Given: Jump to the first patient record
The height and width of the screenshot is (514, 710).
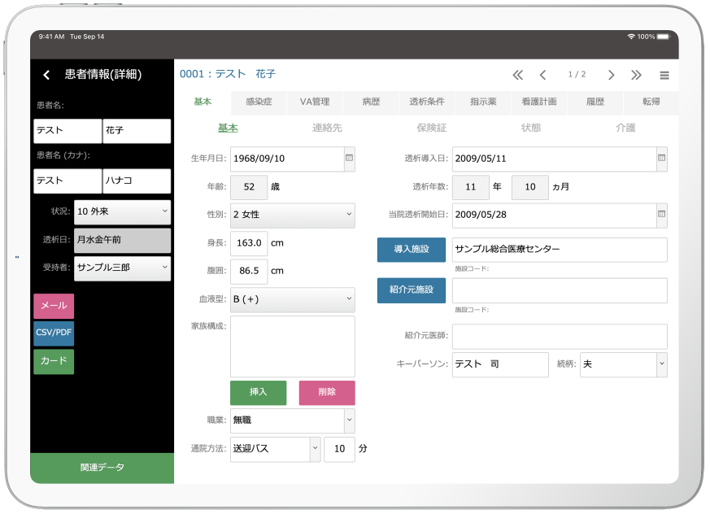Looking at the screenshot, I should 517,75.
